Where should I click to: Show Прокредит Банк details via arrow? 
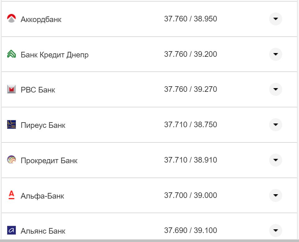[275, 160]
